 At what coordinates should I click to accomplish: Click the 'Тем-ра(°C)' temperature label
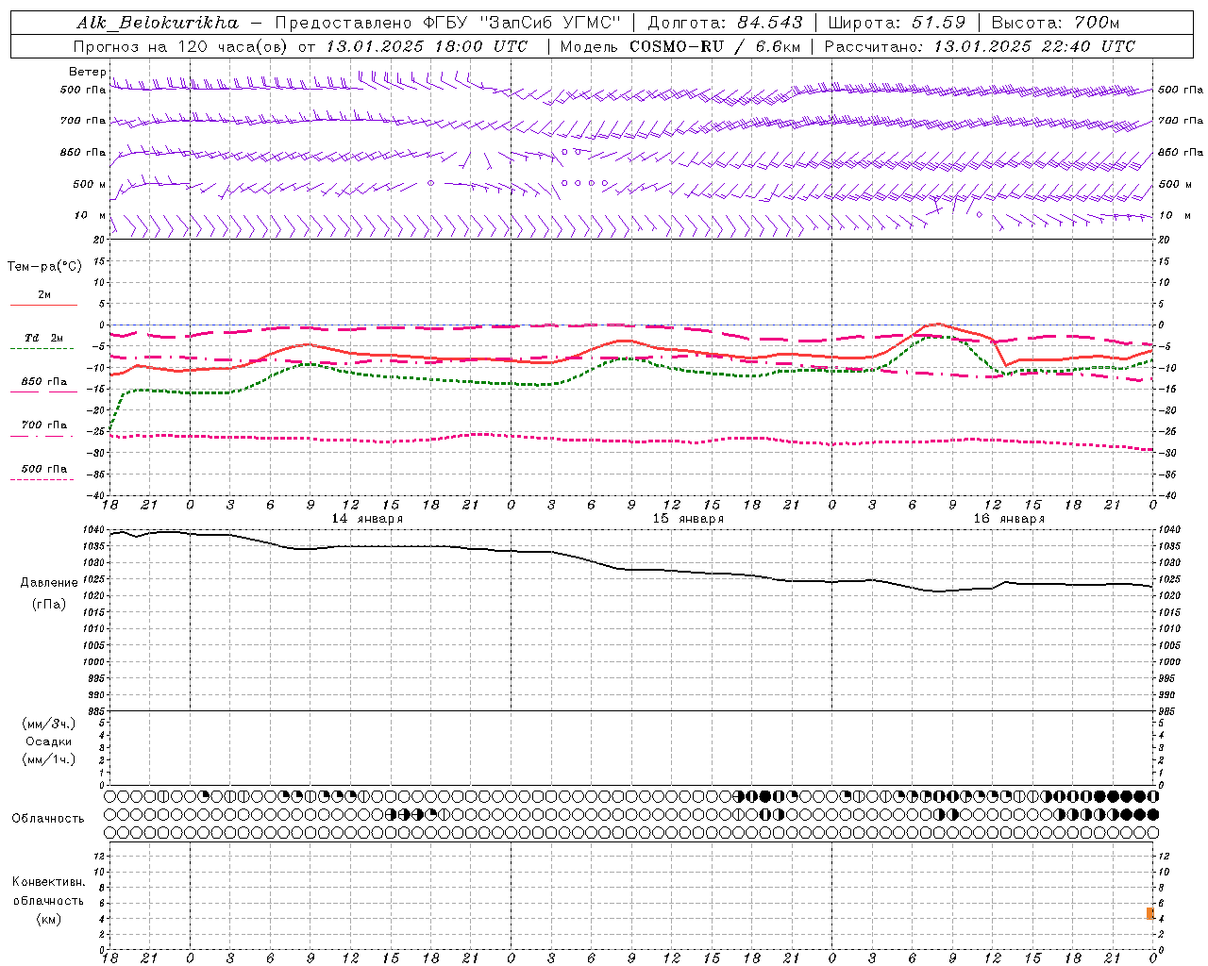(x=44, y=267)
